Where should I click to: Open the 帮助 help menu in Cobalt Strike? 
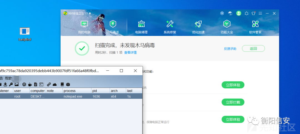(8, 78)
